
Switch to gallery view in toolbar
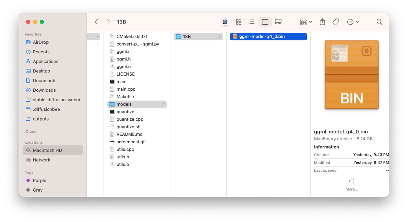coord(278,22)
